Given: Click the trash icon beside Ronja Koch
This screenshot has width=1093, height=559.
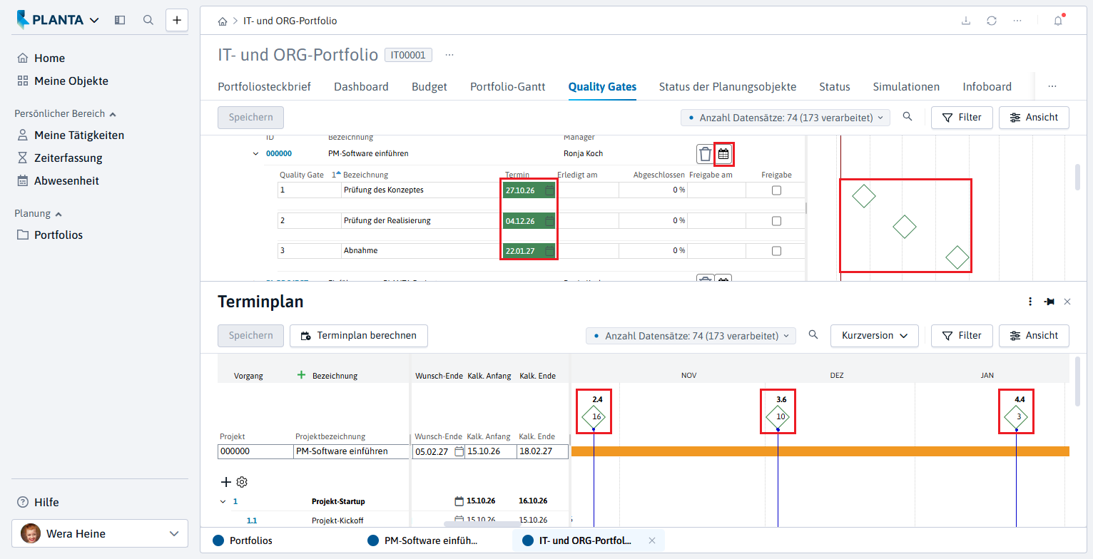Looking at the screenshot, I should [x=705, y=153].
